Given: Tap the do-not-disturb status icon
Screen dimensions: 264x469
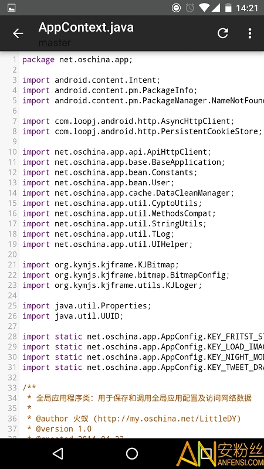Looking at the screenshot, I should click(177, 8).
